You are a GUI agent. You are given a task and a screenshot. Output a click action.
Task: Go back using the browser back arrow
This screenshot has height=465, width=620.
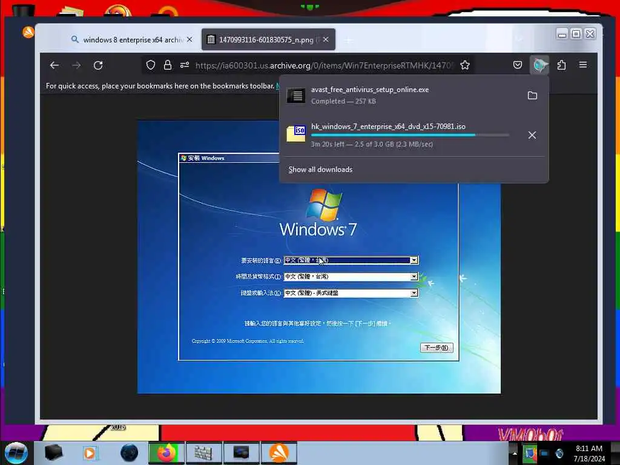[x=54, y=65]
